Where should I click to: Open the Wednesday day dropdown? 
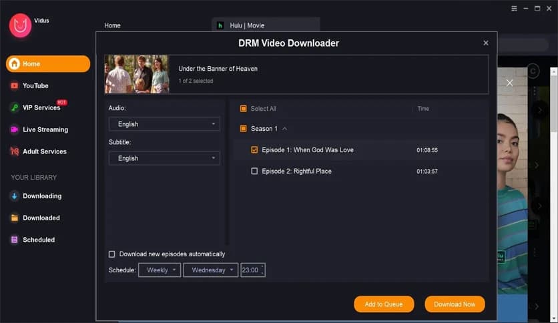pos(211,270)
